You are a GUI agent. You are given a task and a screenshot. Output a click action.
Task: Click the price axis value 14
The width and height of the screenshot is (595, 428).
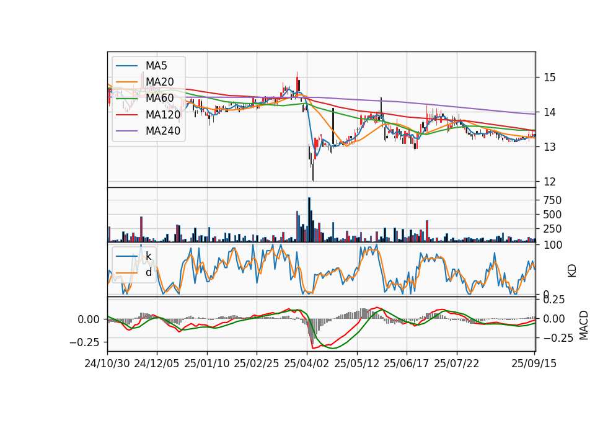(x=550, y=112)
